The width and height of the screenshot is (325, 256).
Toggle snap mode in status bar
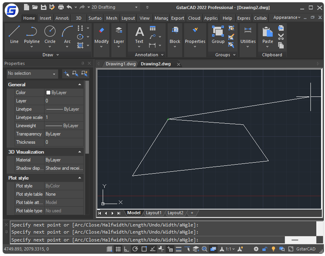click(109, 249)
